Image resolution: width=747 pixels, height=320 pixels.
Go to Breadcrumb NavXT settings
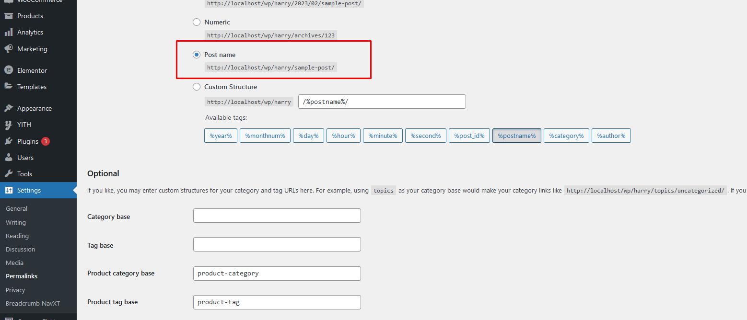(33, 303)
